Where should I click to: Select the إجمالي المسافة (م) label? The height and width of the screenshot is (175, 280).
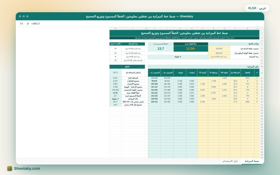point(133,73)
